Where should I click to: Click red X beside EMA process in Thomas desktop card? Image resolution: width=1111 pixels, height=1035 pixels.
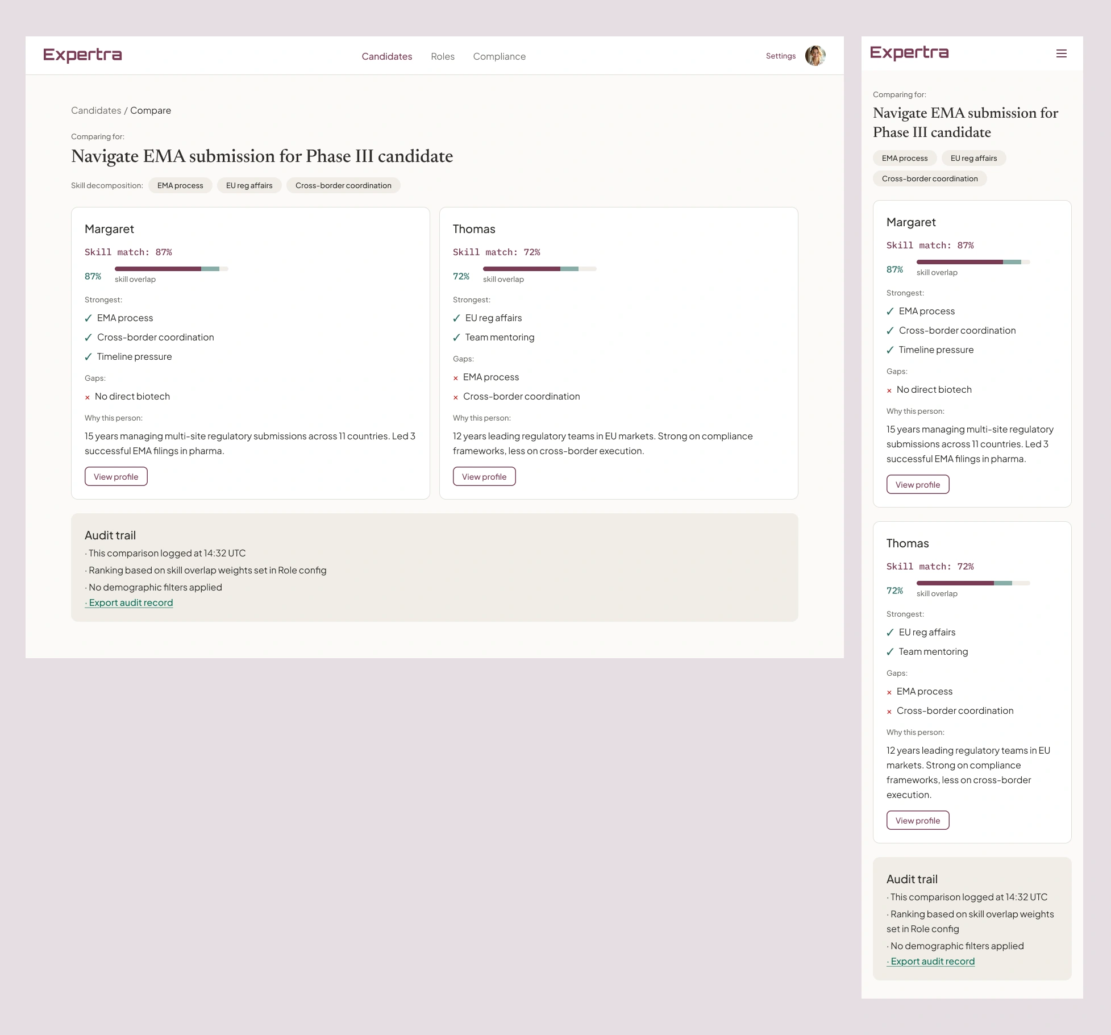(x=456, y=378)
